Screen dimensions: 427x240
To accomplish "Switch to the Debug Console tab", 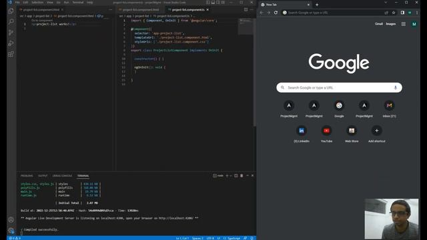I will pos(62,176).
